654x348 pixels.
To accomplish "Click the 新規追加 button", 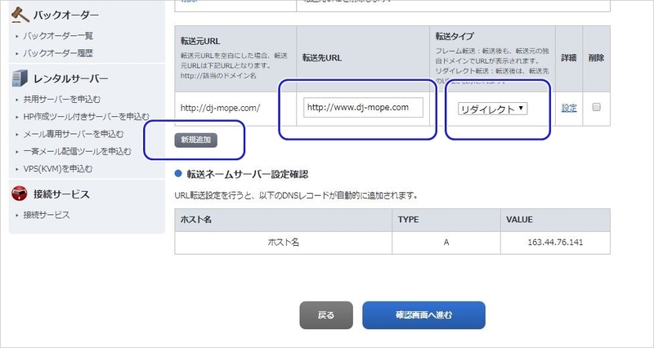I will click(x=196, y=140).
